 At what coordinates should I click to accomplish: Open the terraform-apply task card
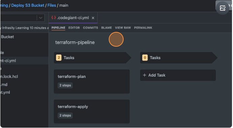coord(92,112)
